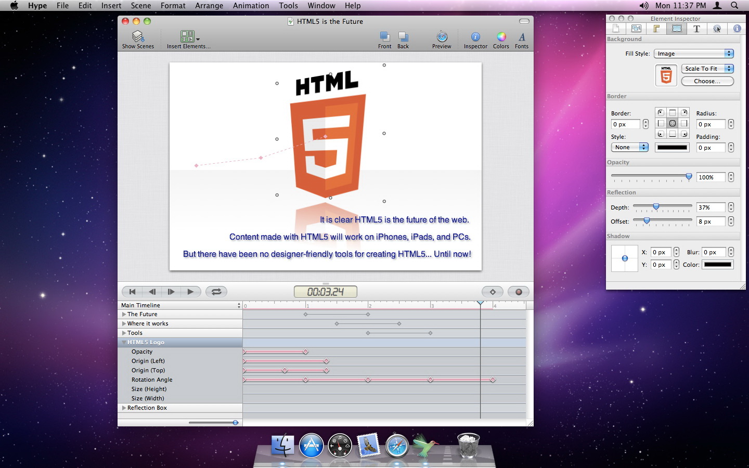Toggle the record animation button

pyautogui.click(x=518, y=292)
